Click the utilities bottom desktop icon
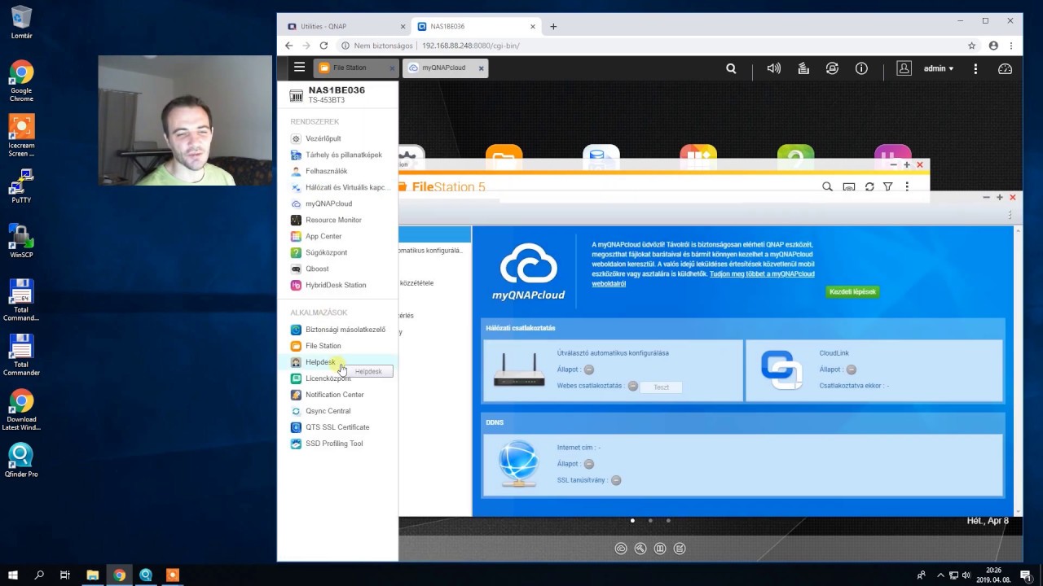1043x586 pixels. (x=640, y=549)
